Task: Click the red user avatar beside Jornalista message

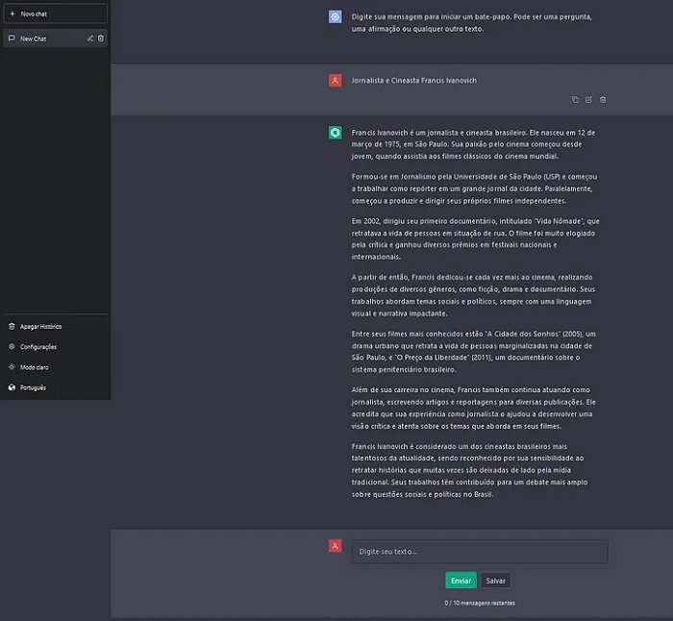Action: pyautogui.click(x=335, y=81)
